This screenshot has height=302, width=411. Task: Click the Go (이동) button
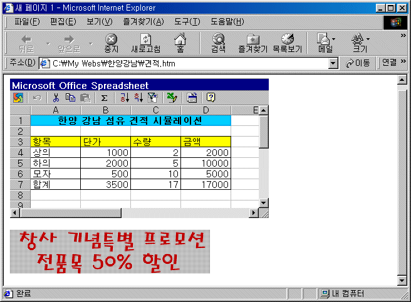tap(358, 63)
